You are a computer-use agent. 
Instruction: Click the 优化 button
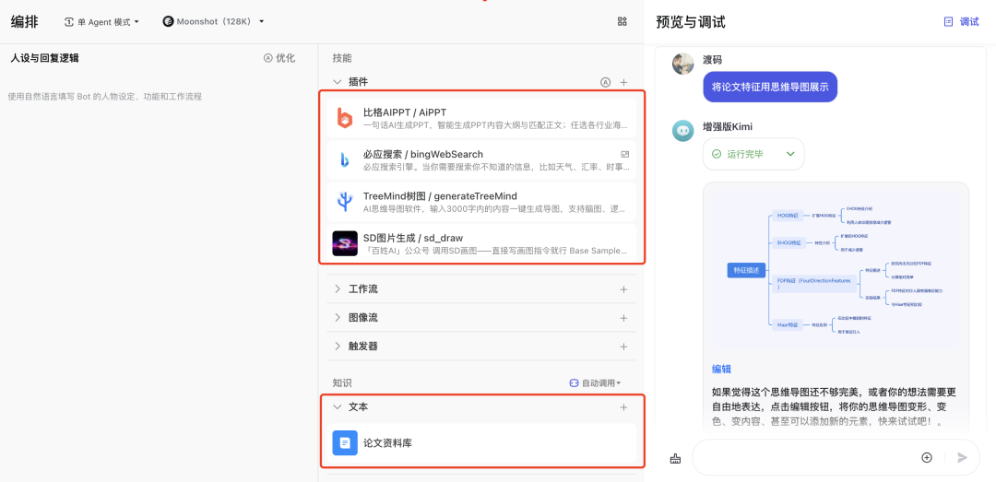279,58
